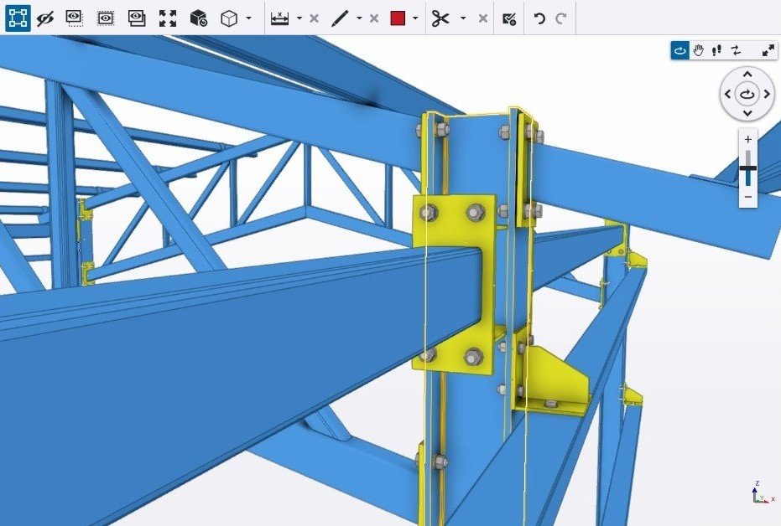Screen dimensions: 781x526
Task: Pick the pencil markup tool
Action: point(340,18)
